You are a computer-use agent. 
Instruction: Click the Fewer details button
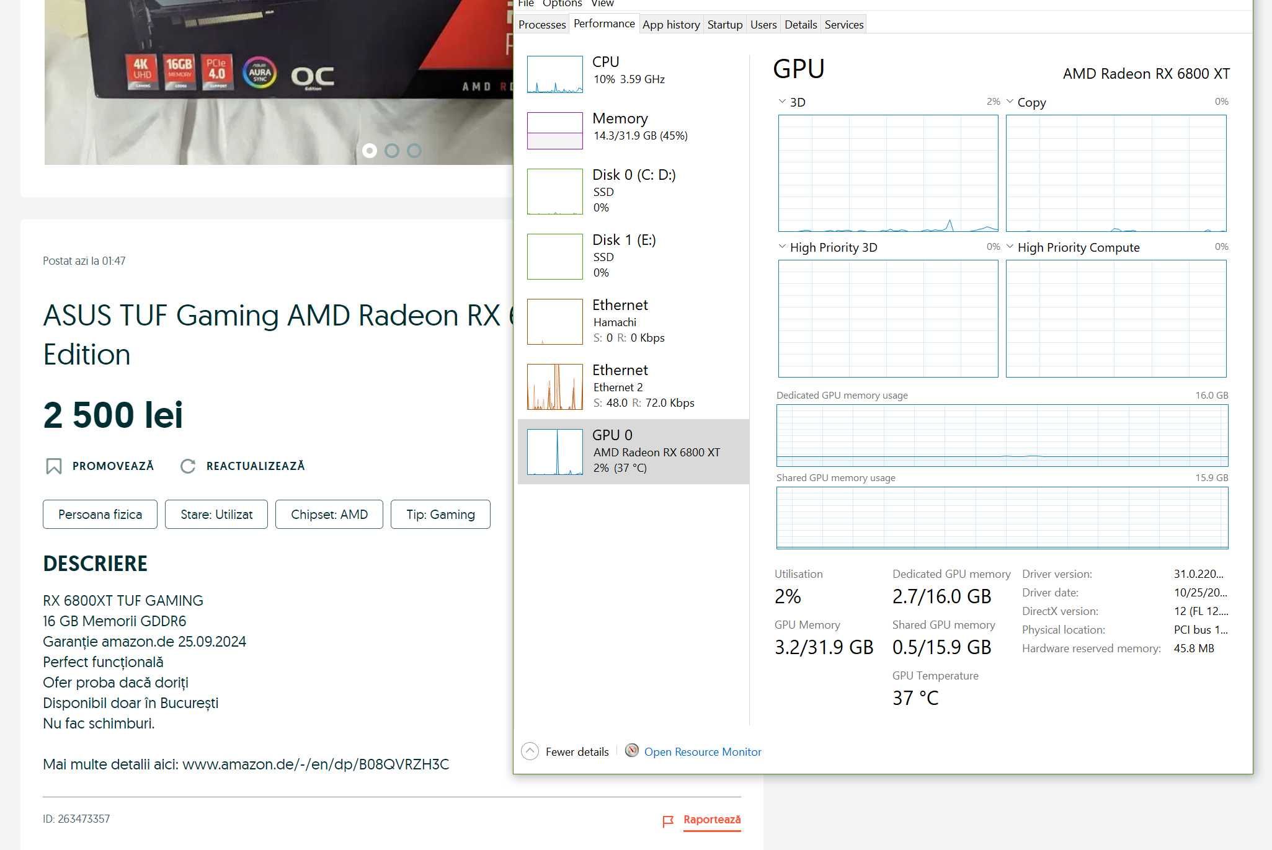pos(565,751)
